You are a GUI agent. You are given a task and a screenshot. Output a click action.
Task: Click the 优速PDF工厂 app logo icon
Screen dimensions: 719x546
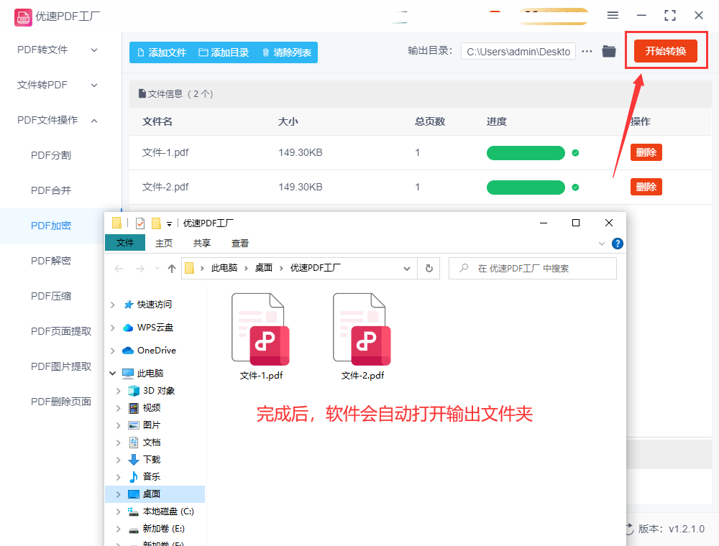click(x=23, y=17)
